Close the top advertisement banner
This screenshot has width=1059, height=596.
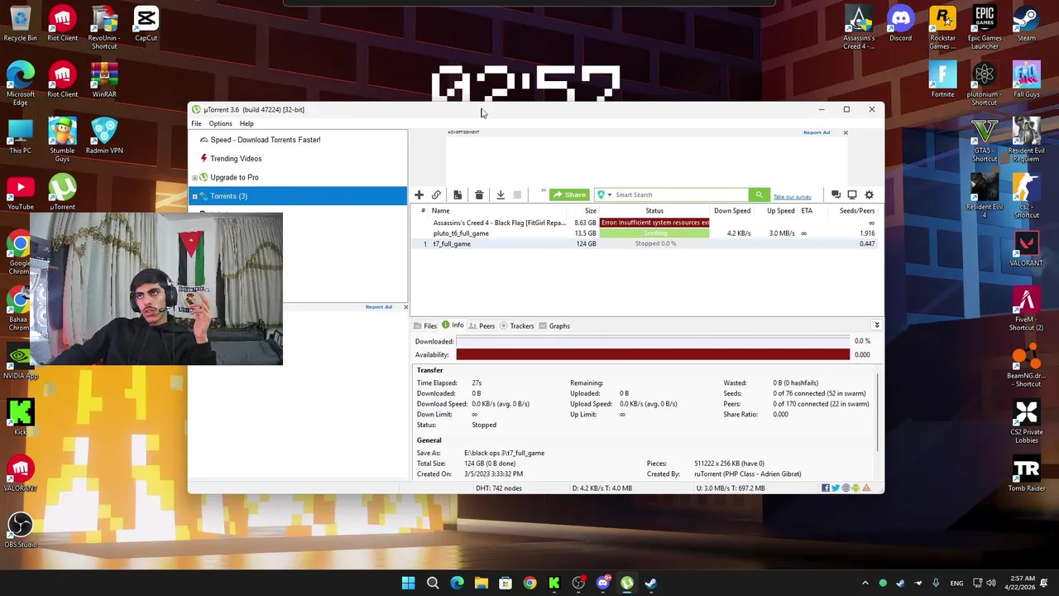(x=846, y=132)
